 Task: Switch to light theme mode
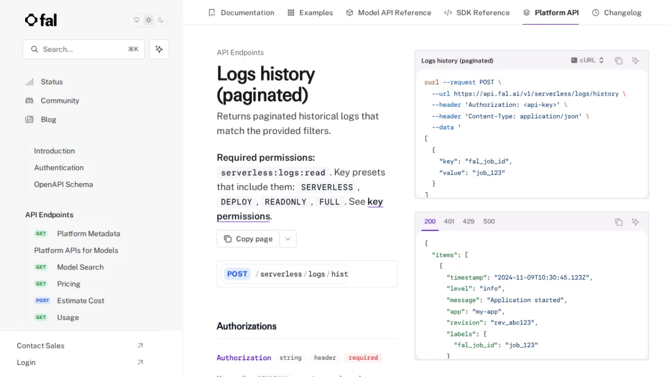149,20
